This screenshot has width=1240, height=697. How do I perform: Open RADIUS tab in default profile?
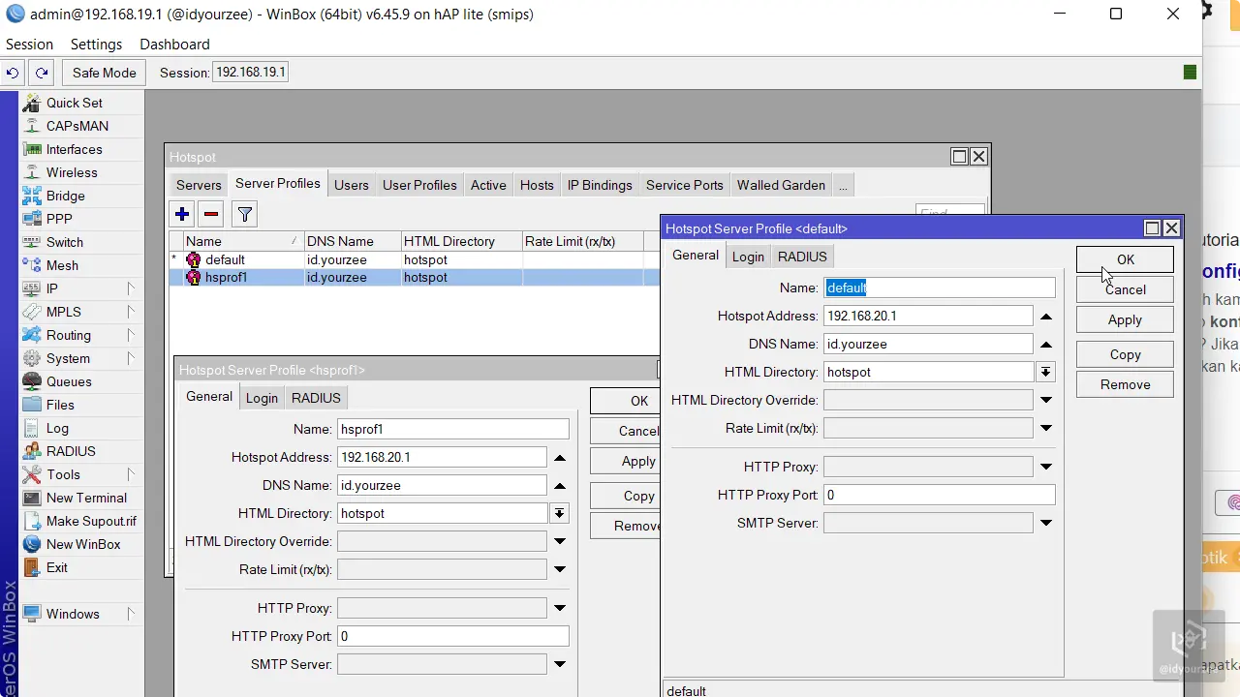point(802,257)
